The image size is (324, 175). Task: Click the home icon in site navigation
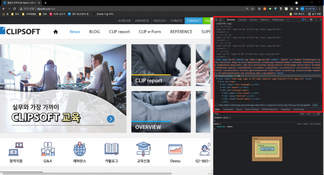(55, 32)
